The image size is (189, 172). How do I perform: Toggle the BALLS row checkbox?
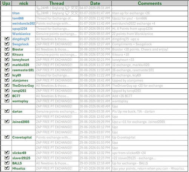7,163
